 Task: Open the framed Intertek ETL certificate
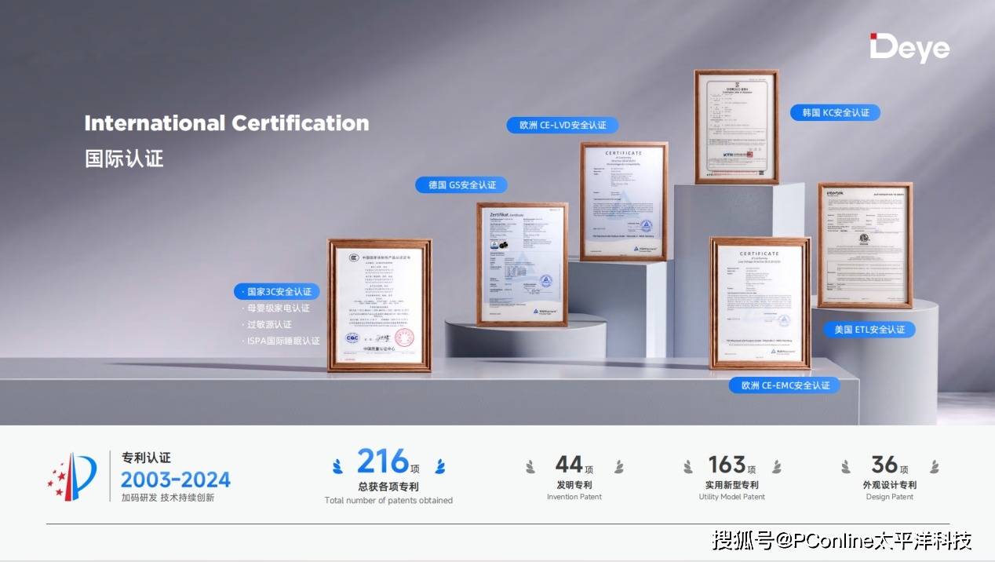tap(865, 245)
